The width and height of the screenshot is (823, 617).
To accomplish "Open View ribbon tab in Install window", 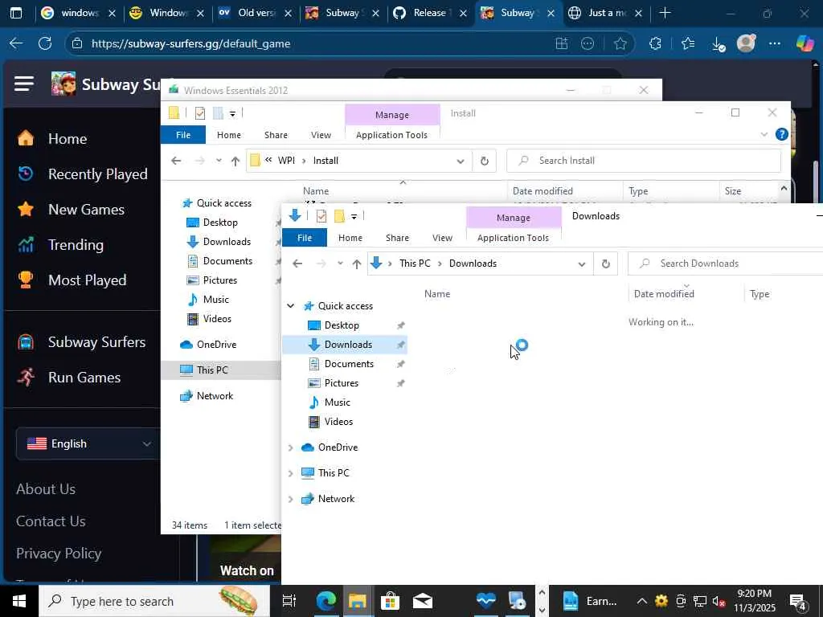I will point(321,135).
